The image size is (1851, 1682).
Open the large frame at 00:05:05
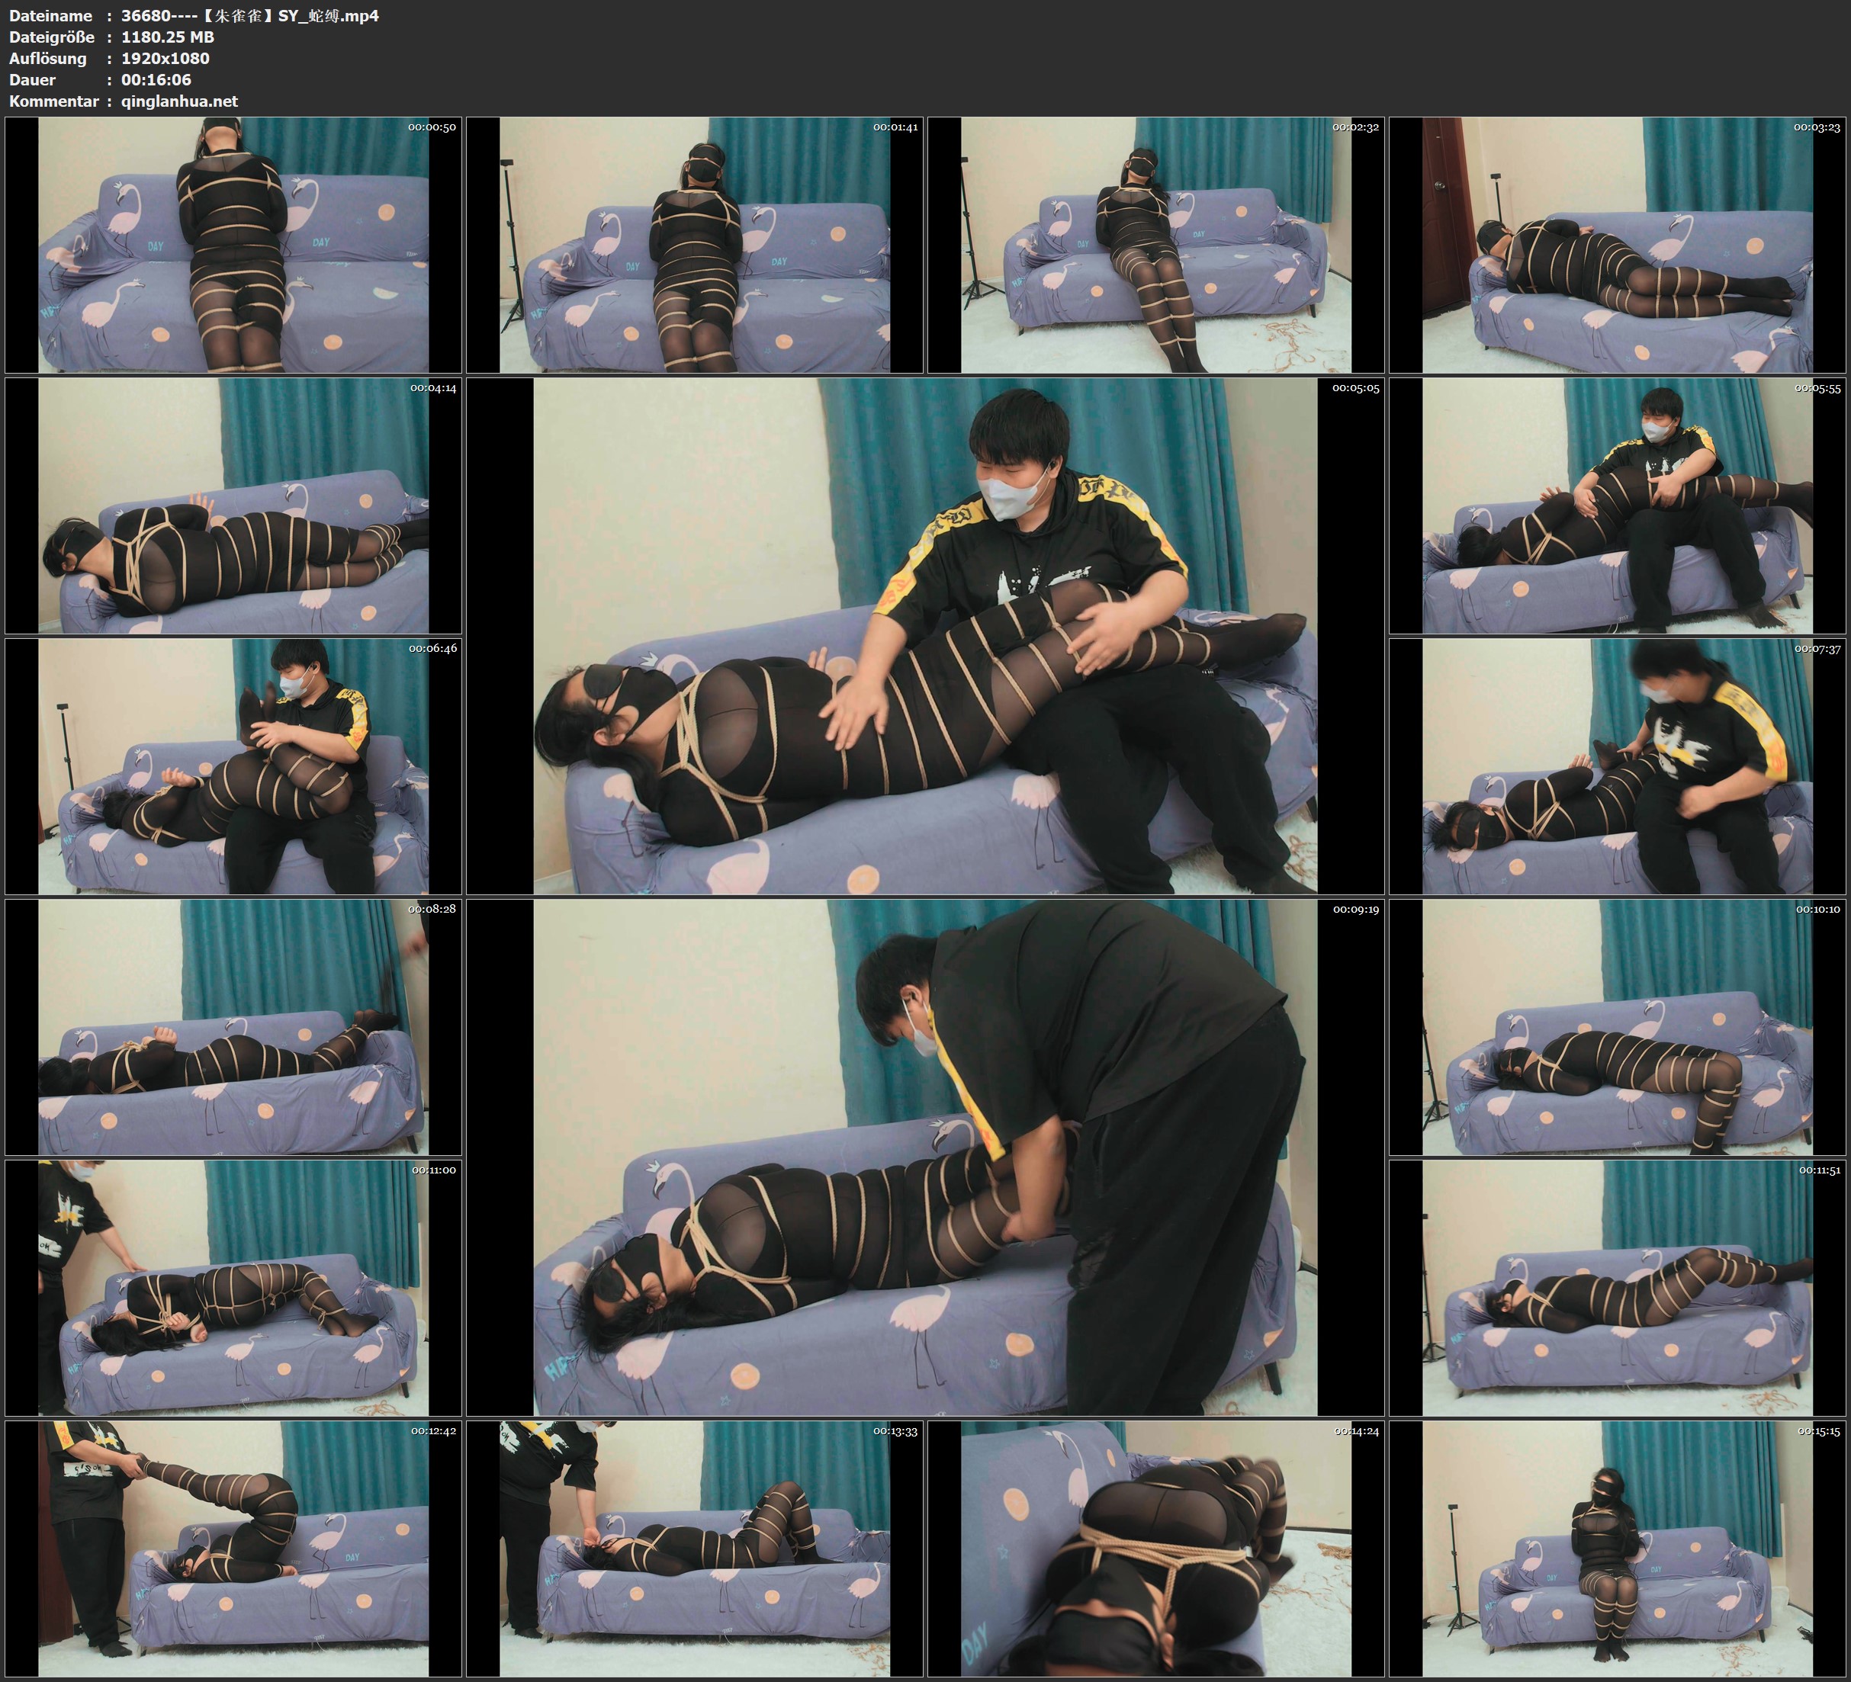924,635
